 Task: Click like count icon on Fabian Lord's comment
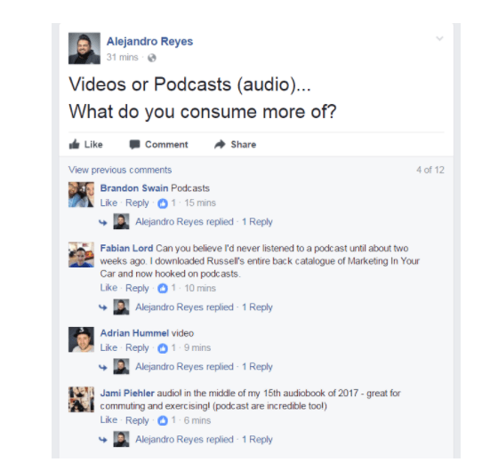pyautogui.click(x=163, y=288)
